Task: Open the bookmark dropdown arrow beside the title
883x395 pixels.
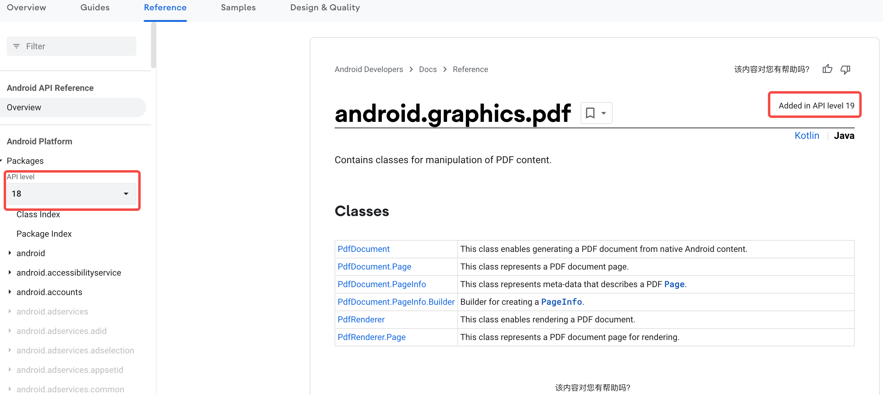Action: (603, 113)
